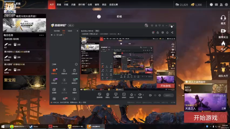Click the microphone icon in streaming toolbar
The height and width of the screenshot is (129, 230).
coord(131,95)
